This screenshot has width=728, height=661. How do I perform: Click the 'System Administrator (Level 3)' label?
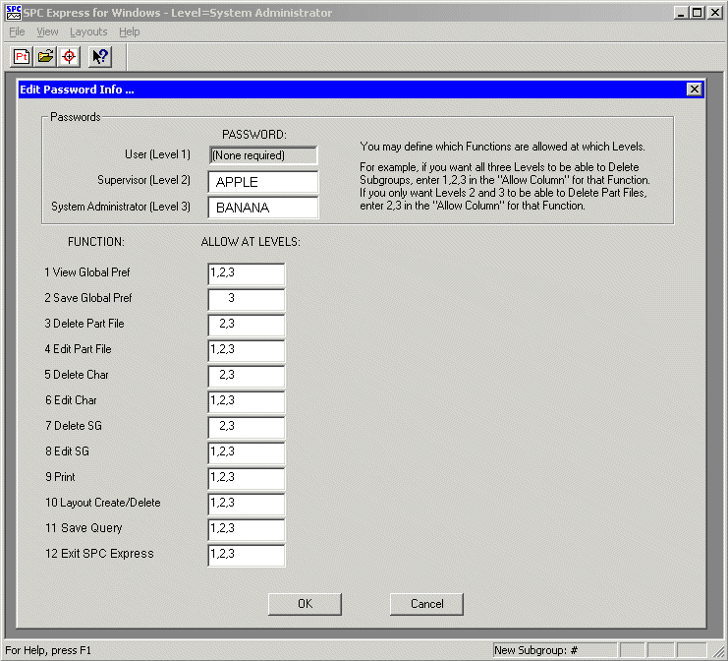point(121,207)
